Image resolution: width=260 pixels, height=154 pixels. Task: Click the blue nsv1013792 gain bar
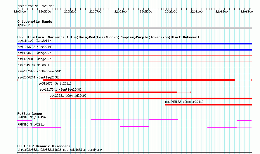(134, 50)
